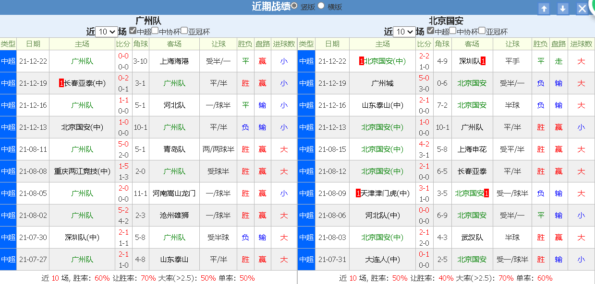Screen dimensions: 595x284
Task: Click 山东泰山 away team in 广州队 table
Action: (174, 260)
